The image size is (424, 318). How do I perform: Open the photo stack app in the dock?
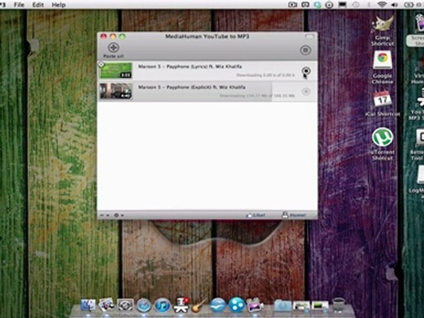pos(106,305)
